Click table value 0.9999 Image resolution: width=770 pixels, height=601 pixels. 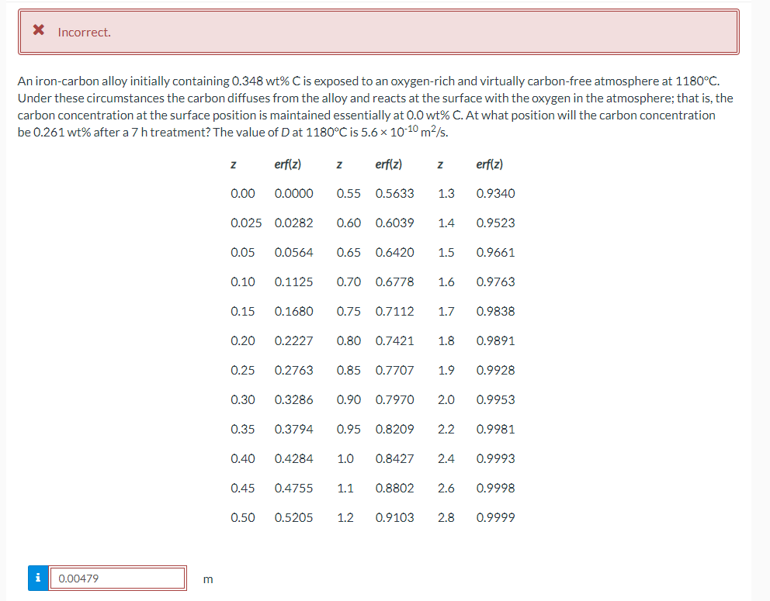(495, 517)
